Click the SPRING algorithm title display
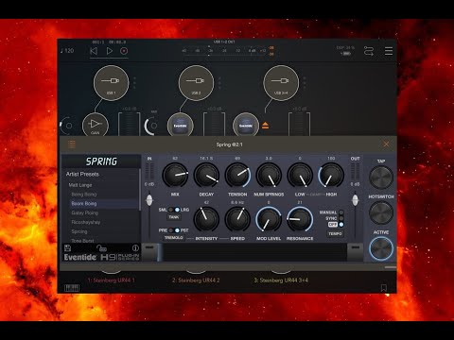The image size is (454, 340). (101, 161)
